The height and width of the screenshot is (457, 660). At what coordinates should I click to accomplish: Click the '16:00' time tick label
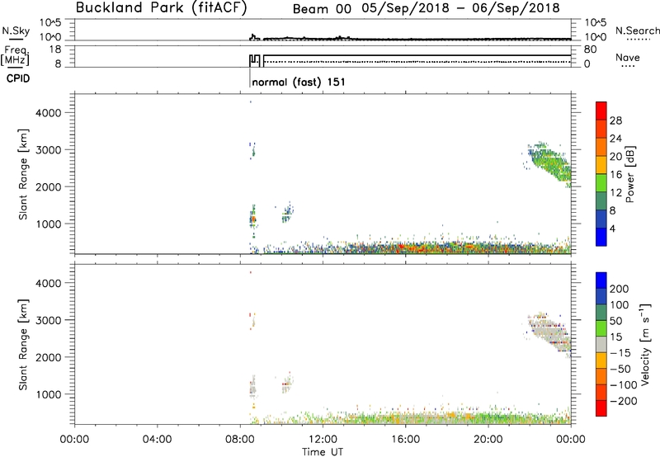[x=405, y=440]
